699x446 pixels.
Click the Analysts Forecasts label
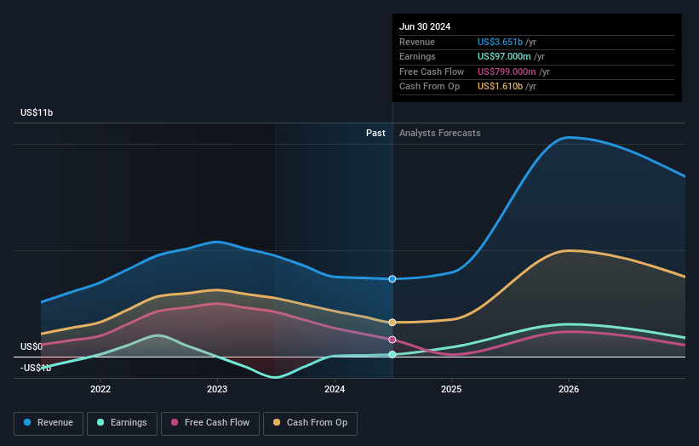coord(440,133)
